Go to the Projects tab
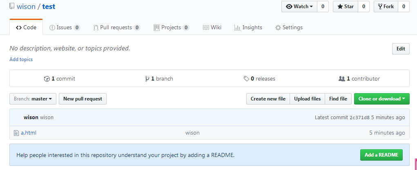 coord(171,28)
